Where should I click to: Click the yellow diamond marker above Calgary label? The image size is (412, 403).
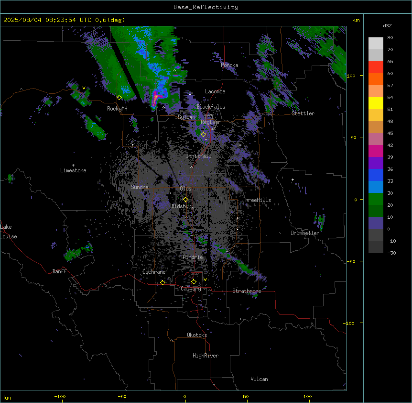coord(194,282)
